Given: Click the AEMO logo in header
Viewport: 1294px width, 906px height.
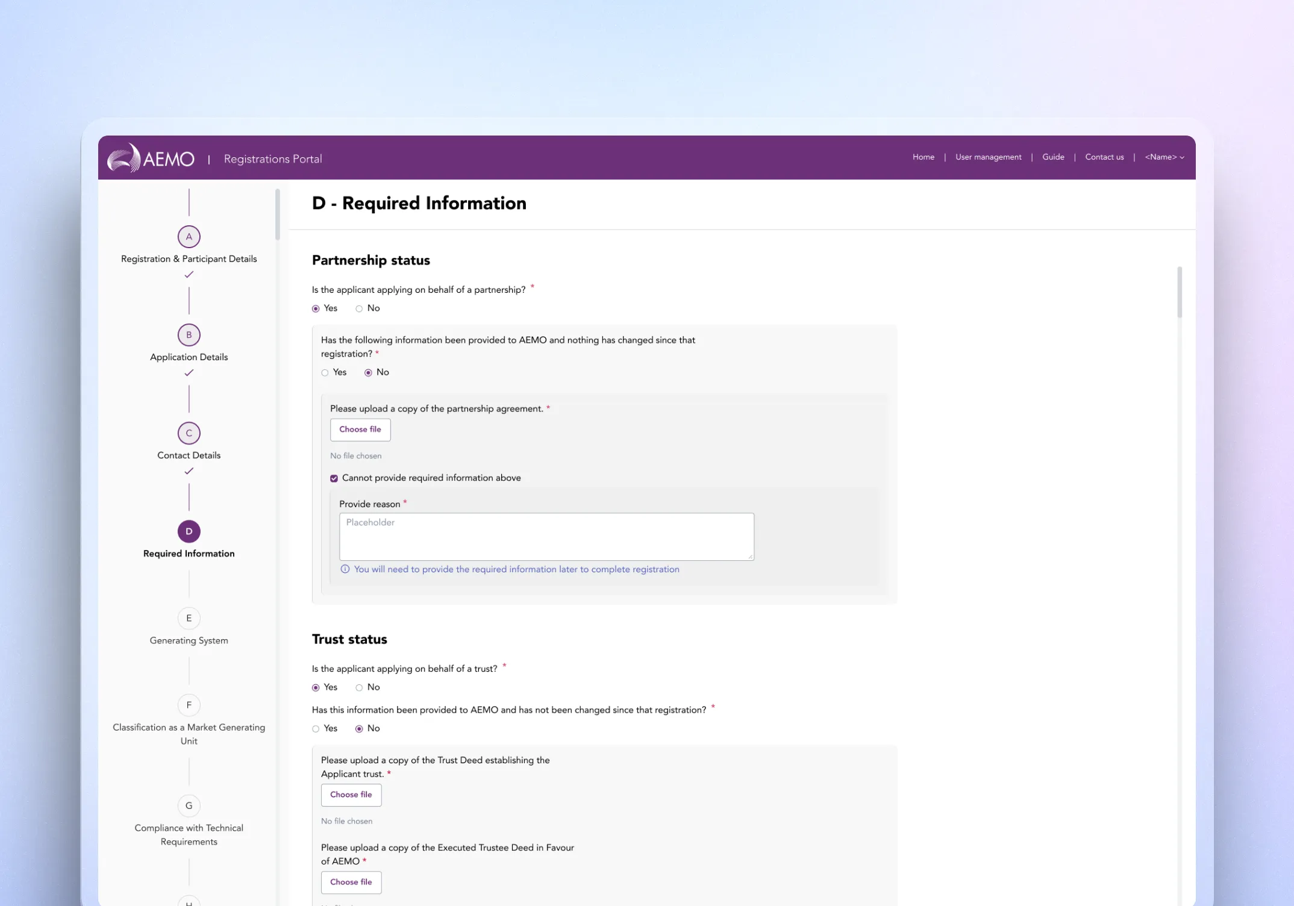Looking at the screenshot, I should [151, 158].
